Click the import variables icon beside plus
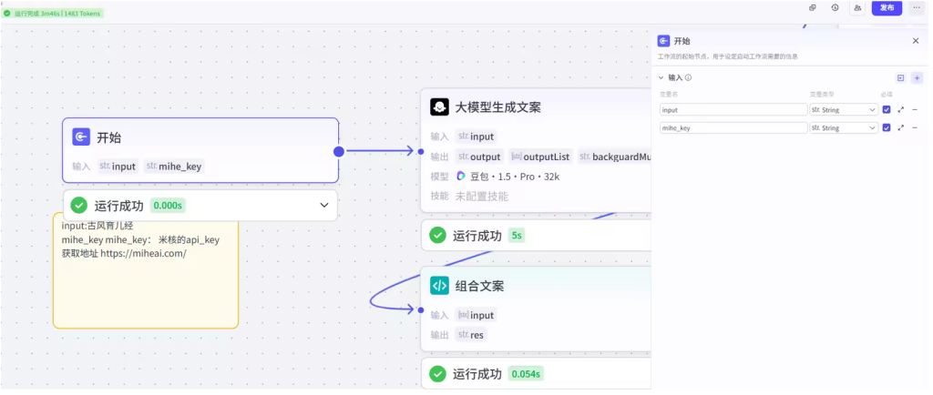Image resolution: width=933 pixels, height=395 pixels. (x=900, y=78)
